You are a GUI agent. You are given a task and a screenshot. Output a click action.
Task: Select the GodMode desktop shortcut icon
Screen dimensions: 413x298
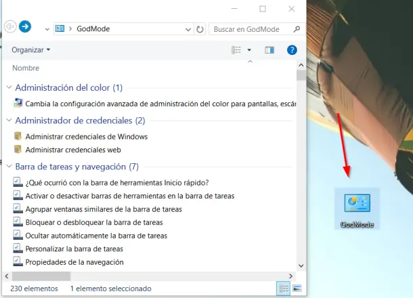click(x=357, y=209)
